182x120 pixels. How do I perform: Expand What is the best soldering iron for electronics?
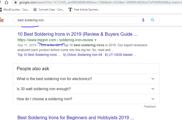(x=86, y=79)
